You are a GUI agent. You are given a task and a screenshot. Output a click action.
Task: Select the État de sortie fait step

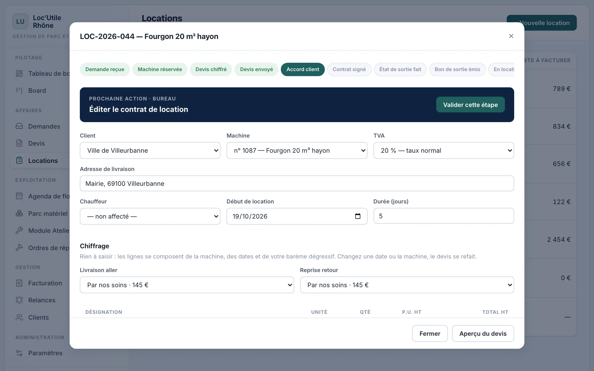click(400, 69)
